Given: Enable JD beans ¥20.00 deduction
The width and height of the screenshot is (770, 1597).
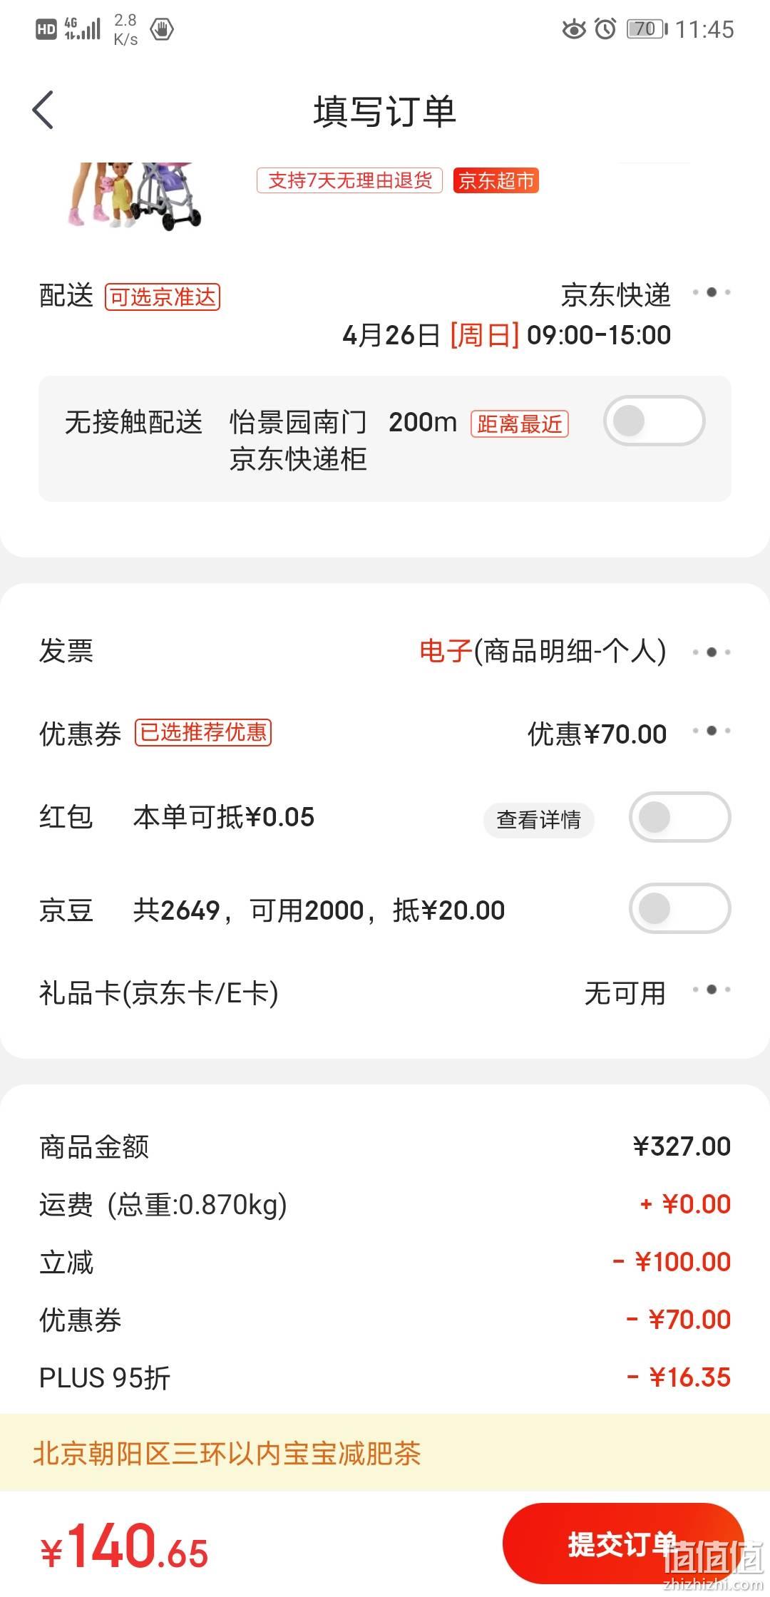Looking at the screenshot, I should (x=679, y=908).
